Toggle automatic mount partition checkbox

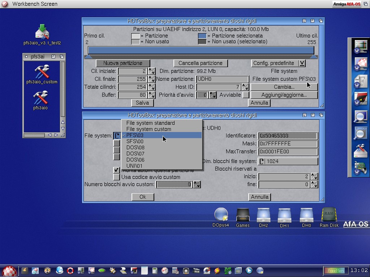tap(116, 170)
